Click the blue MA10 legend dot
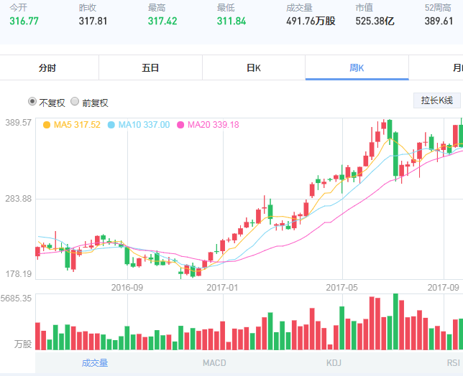The image size is (463, 376). pyautogui.click(x=111, y=125)
